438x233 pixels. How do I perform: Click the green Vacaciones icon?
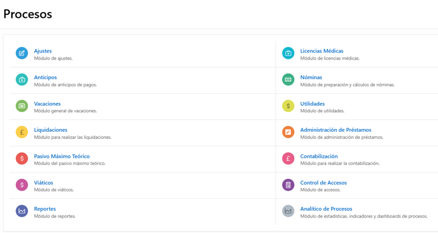(22, 106)
